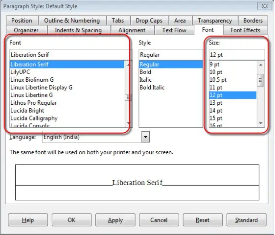Click the Size list scroll up arrow
The height and width of the screenshot is (235, 275).
tap(261, 65)
